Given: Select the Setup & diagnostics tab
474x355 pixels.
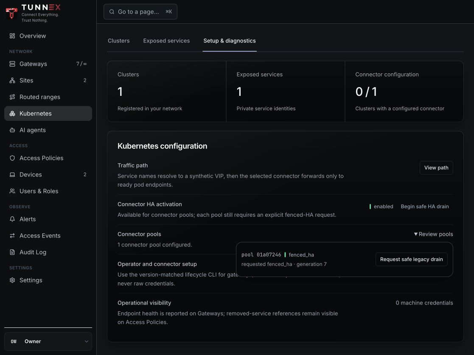Looking at the screenshot, I should (230, 41).
